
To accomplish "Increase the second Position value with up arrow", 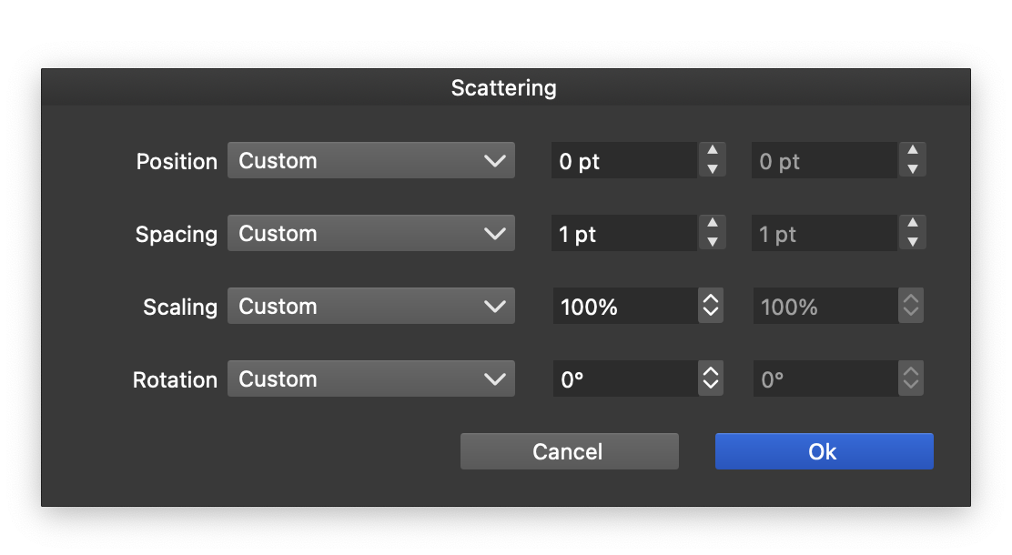I will point(912,152).
